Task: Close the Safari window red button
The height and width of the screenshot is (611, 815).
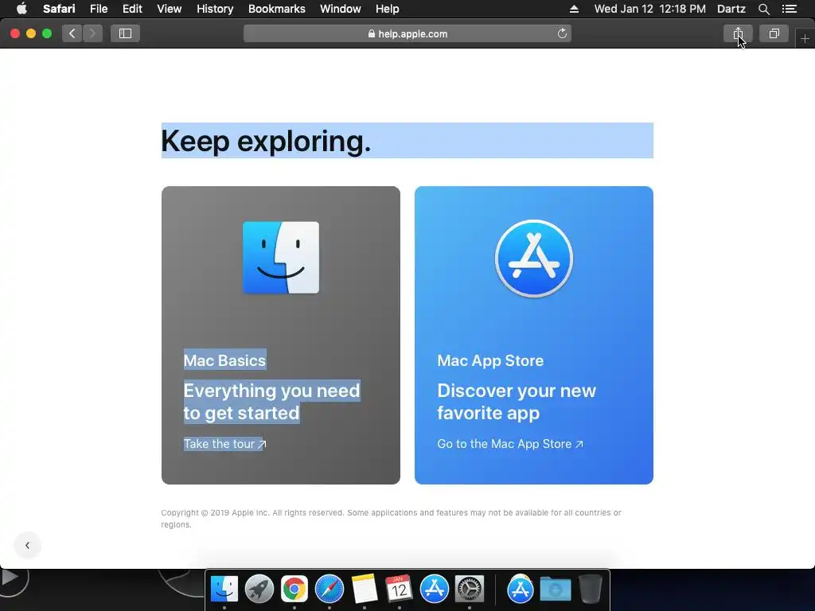Action: point(15,33)
